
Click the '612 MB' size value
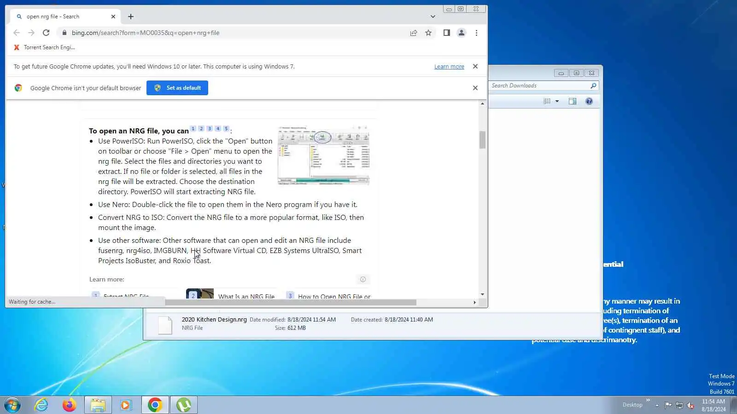(297, 328)
